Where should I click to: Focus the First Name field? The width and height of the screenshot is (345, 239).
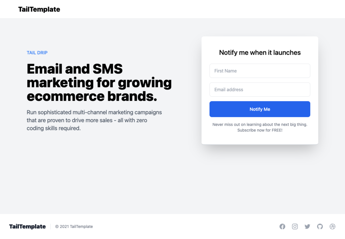click(x=260, y=71)
